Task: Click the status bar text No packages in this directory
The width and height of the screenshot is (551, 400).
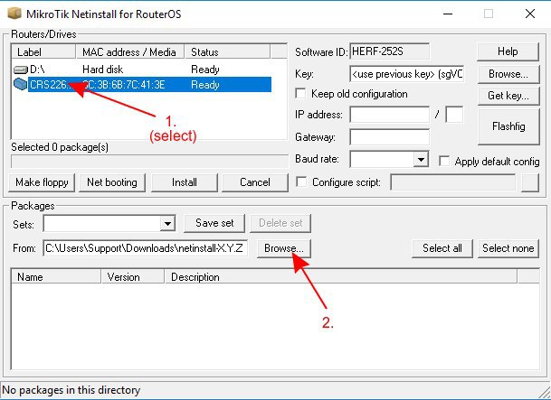Action: tap(71, 390)
